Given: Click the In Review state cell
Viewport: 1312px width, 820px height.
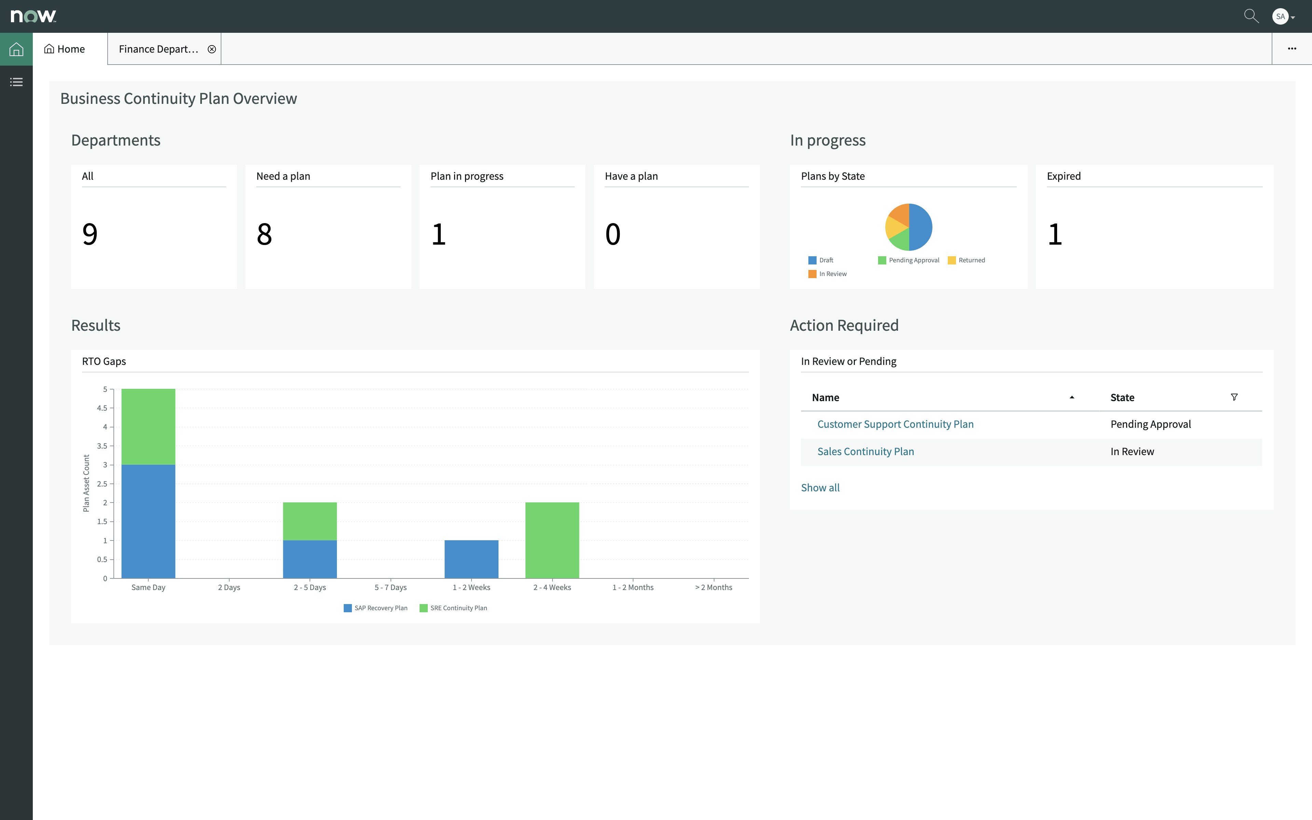Looking at the screenshot, I should [1132, 451].
